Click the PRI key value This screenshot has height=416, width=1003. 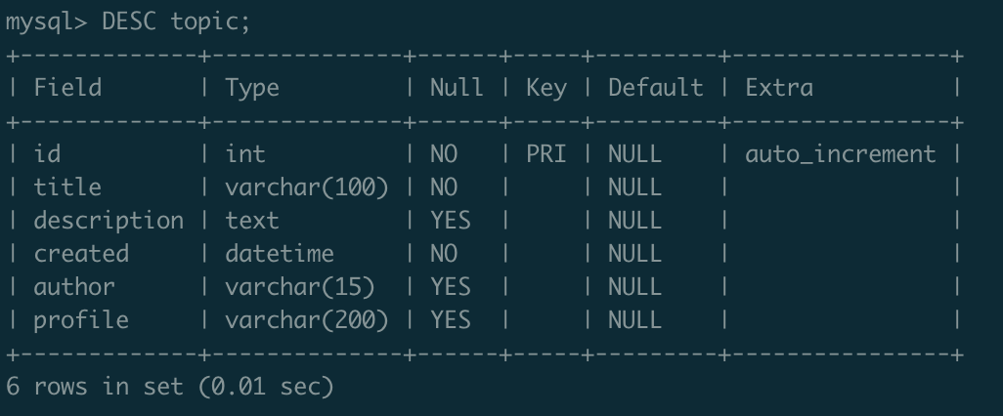coord(545,153)
